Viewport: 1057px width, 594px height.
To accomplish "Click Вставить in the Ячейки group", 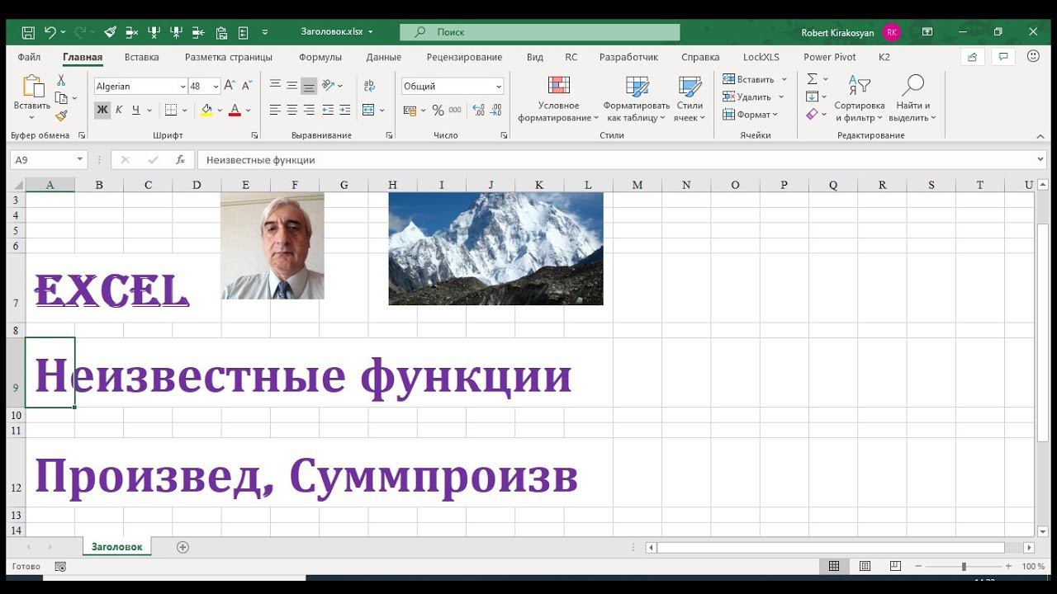I will click(748, 79).
